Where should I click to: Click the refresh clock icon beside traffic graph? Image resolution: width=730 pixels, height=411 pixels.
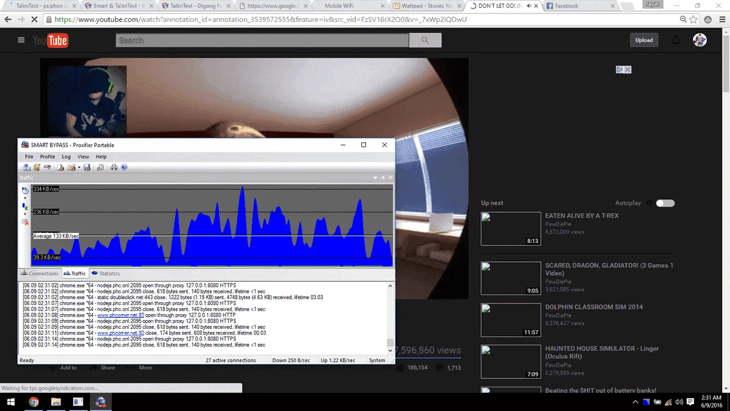(x=25, y=191)
